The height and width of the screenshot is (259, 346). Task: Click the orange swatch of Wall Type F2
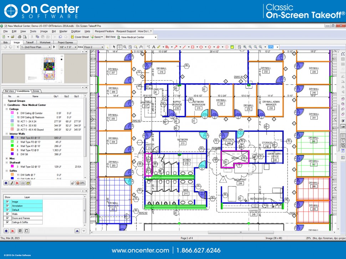(12, 150)
